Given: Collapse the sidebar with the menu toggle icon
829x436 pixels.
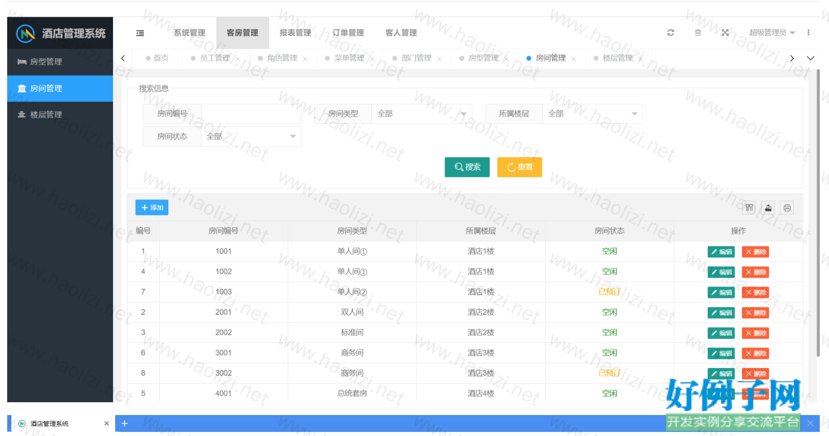Looking at the screenshot, I should point(140,33).
